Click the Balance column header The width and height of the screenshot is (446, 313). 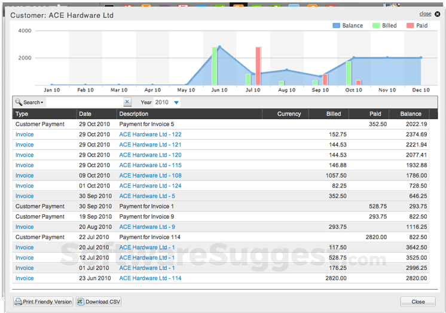tap(409, 114)
